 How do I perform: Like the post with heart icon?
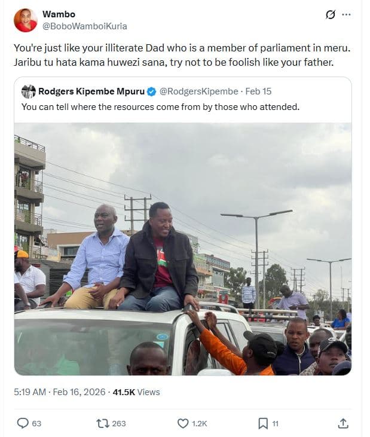coord(183,423)
